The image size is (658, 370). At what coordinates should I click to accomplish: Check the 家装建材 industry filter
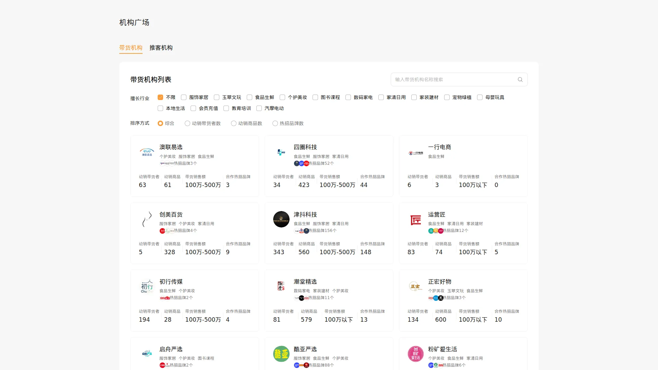414,97
